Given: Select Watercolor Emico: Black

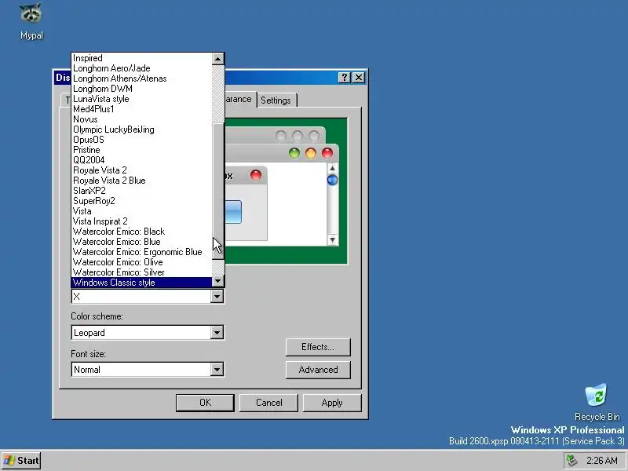Looking at the screenshot, I should [x=142, y=232].
